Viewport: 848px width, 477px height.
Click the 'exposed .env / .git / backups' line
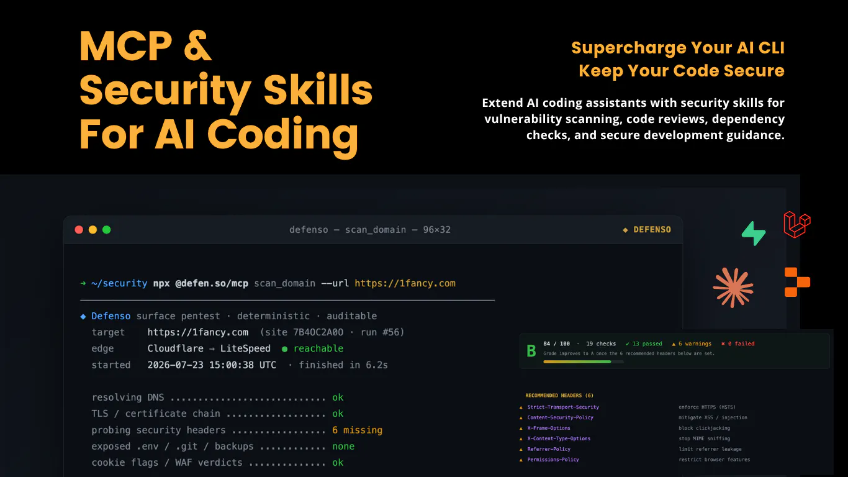pyautogui.click(x=173, y=447)
